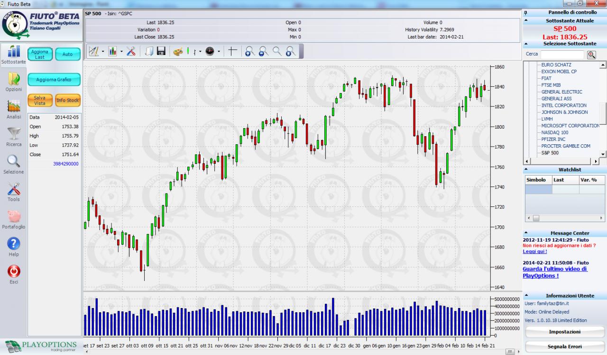Open Ricerca funnel icon in sidebar
Screen dimensions: 607x355
14,137
